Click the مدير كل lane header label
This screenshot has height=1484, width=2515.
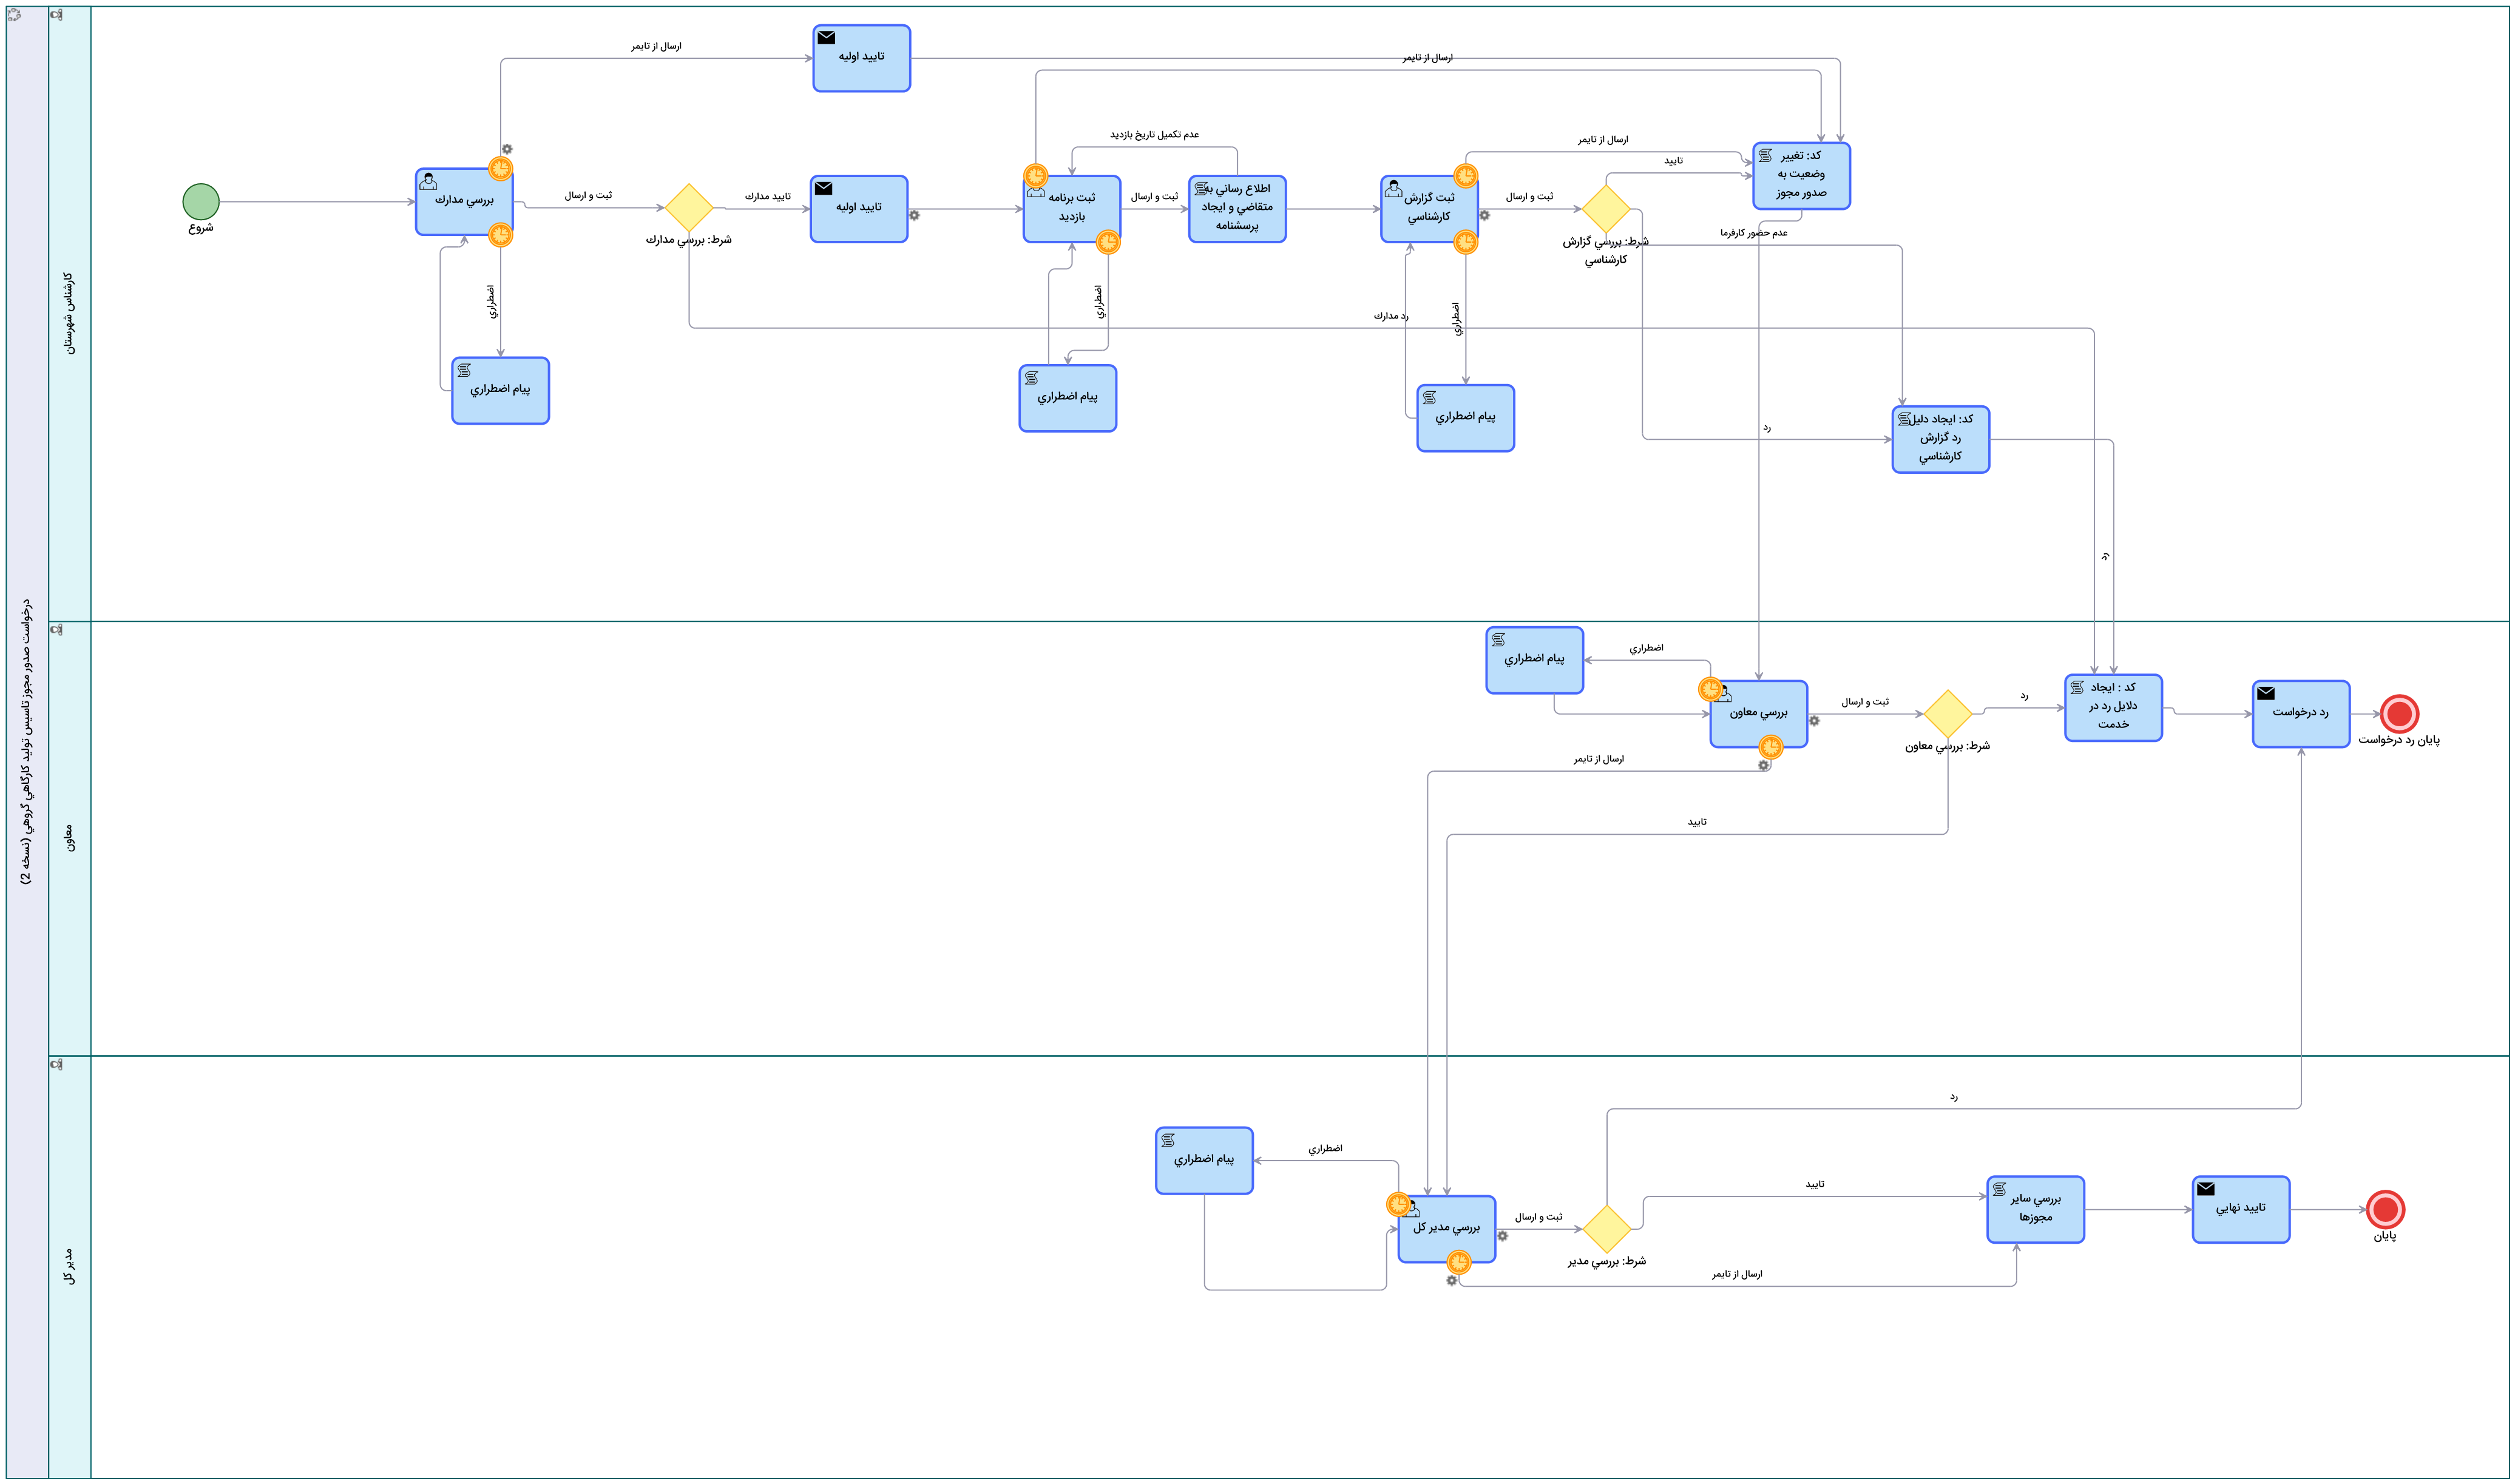(69, 1266)
